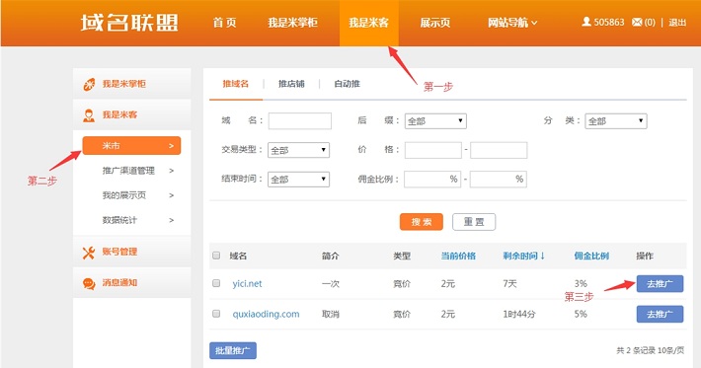
Task: Expand the 网站导航 dropdown menu
Action: pos(512,23)
